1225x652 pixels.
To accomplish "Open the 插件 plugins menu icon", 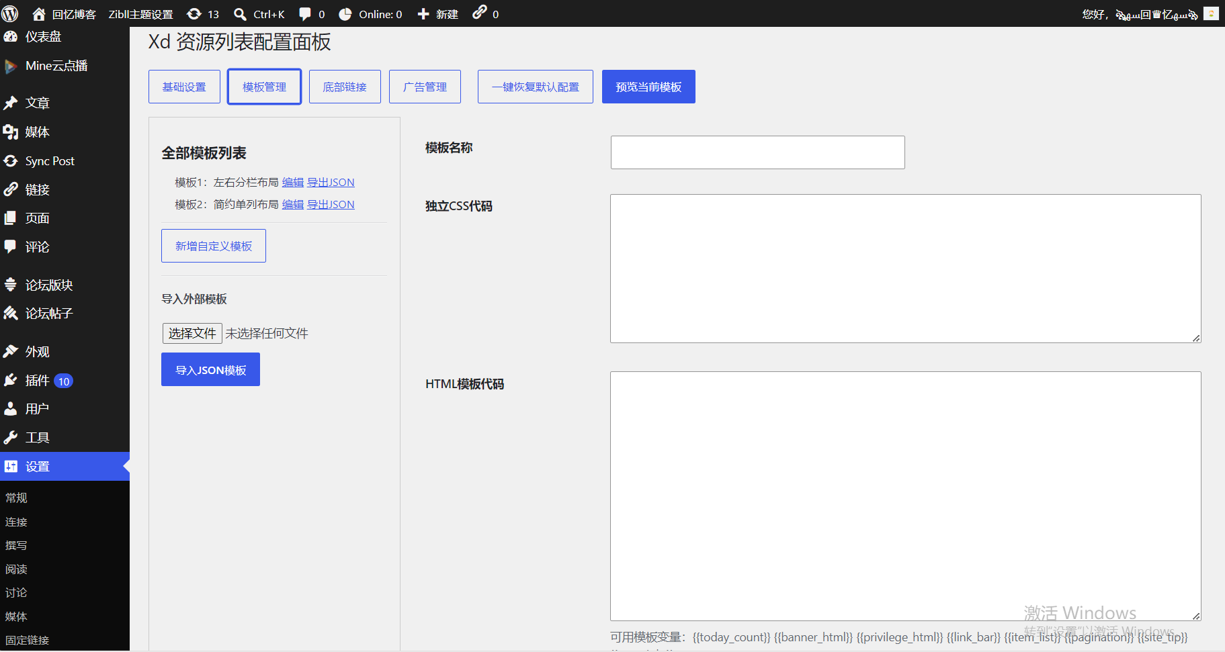I will pyautogui.click(x=10, y=380).
